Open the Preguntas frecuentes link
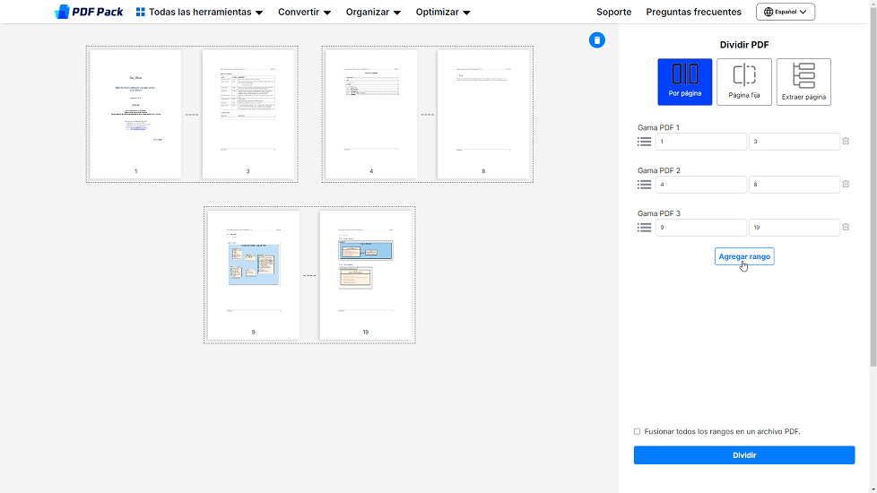The image size is (877, 493). 693,13
